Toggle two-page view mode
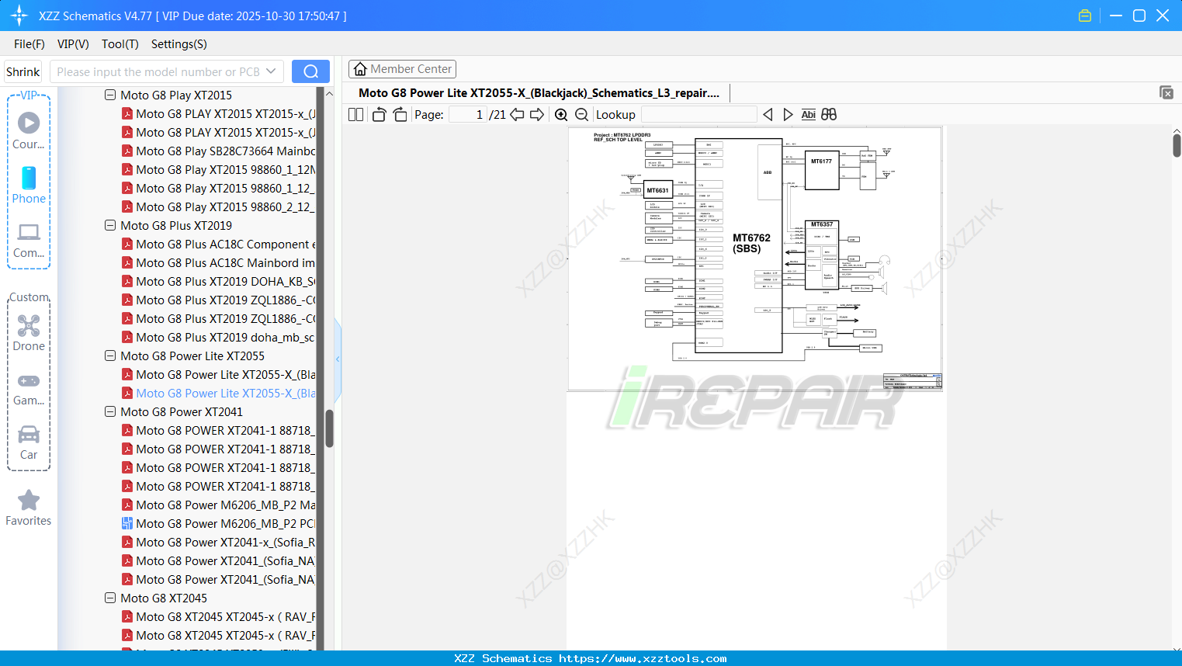The image size is (1182, 666). click(x=355, y=114)
